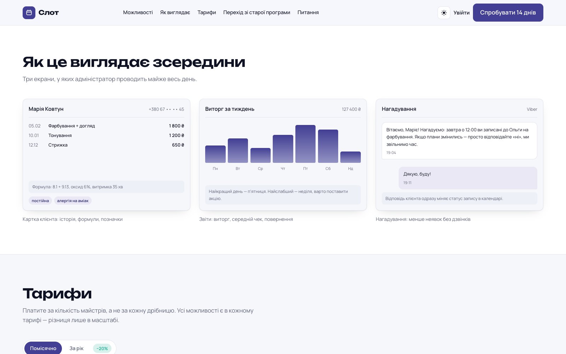The height and width of the screenshot is (354, 566).
Task: Open the Можливості menu link
Action: point(138,12)
